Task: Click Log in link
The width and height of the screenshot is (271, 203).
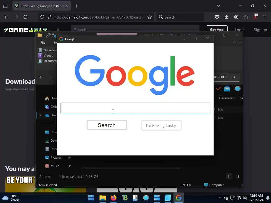Action: tap(240, 30)
